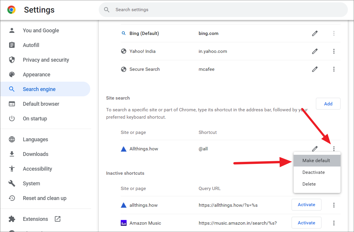Click the Bing (Default) engine name
The image size is (354, 232).
pos(144,33)
